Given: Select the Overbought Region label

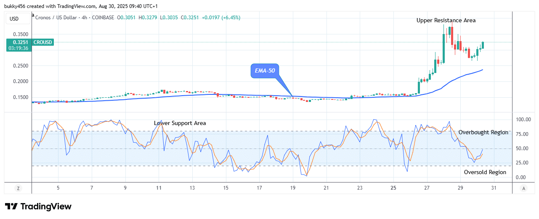Looking at the screenshot, I should (x=483, y=132).
